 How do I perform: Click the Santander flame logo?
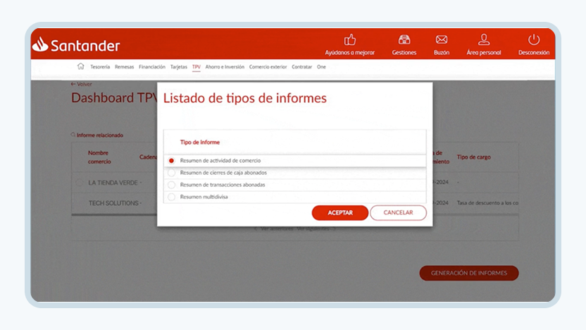[40, 44]
